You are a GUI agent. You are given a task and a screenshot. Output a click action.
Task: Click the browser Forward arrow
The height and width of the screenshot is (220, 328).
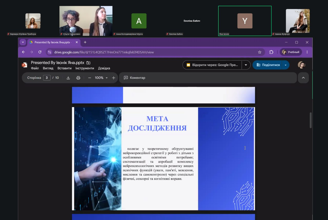pos(32,52)
